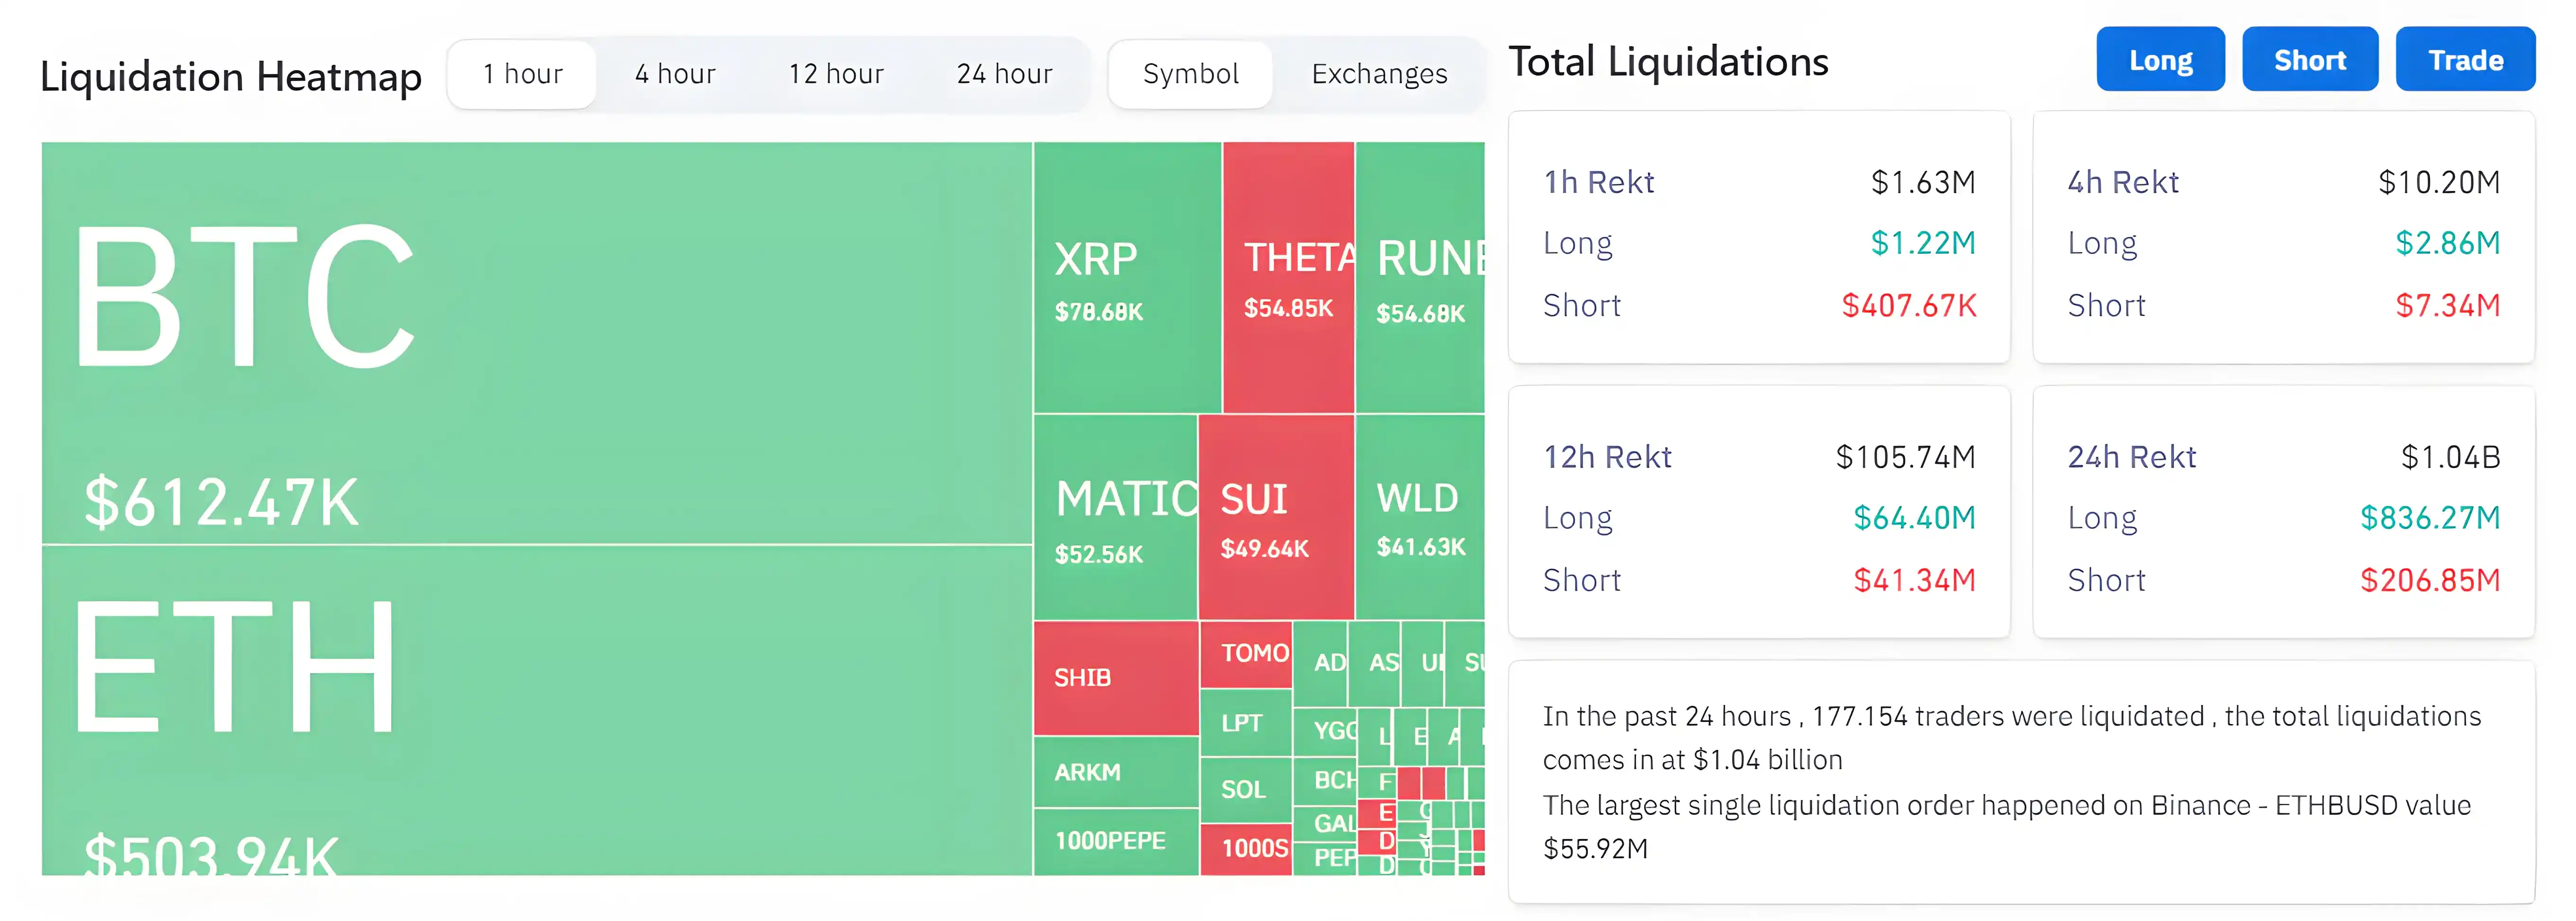The height and width of the screenshot is (921, 2576).
Task: Click the red SHIB tile
Action: coord(1115,678)
